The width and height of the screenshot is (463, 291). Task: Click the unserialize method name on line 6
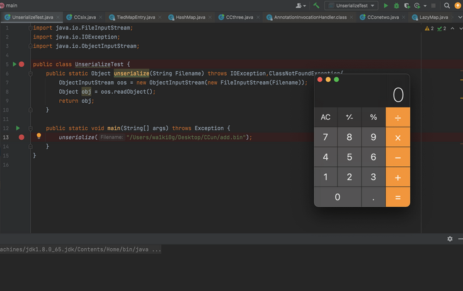(x=132, y=74)
